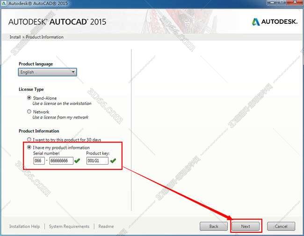
Task: Click the AutoCAD icon in title bar
Action: (x=4, y=4)
